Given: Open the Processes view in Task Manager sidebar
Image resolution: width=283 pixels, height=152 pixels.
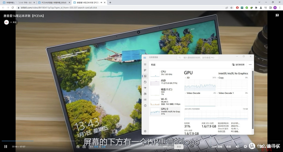Looking at the screenshot, I should (145, 70).
